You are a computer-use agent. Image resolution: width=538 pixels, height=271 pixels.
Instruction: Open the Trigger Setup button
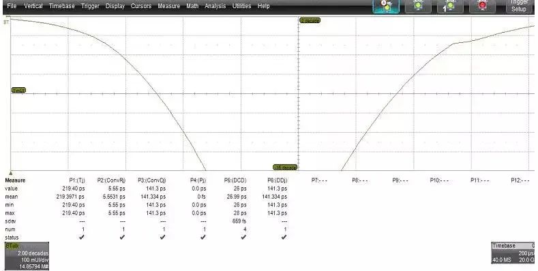coord(518,7)
